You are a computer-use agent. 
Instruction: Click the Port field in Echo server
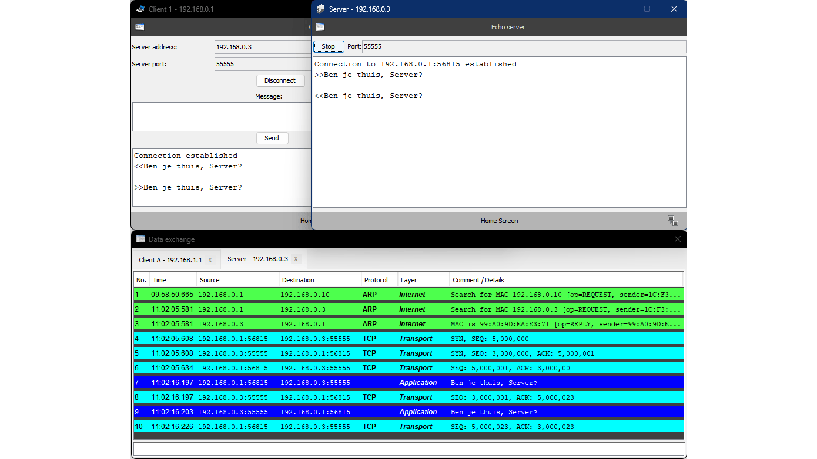point(524,46)
